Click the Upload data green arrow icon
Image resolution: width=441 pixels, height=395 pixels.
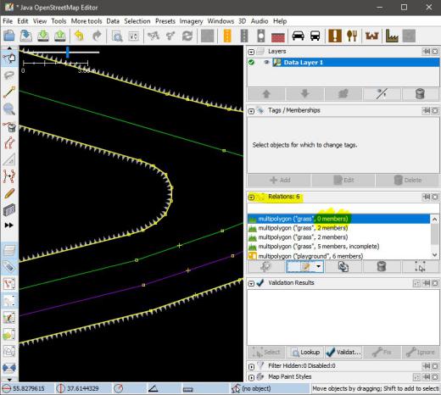(x=60, y=36)
